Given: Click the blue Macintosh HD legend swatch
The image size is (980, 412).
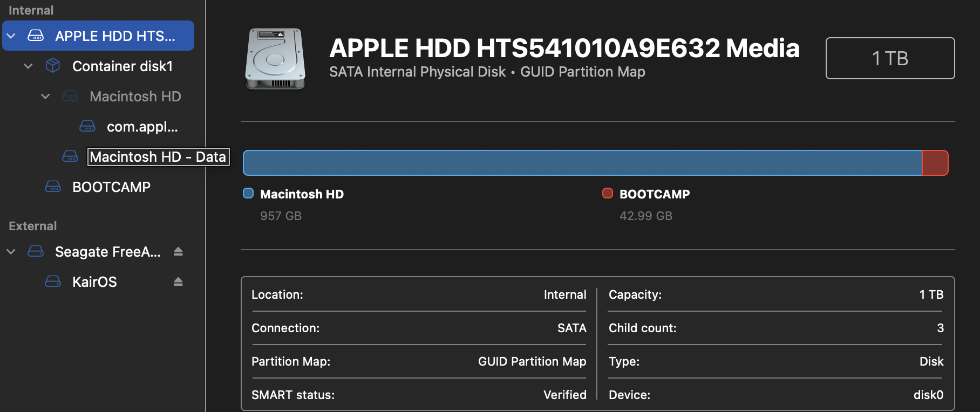Looking at the screenshot, I should click(248, 194).
